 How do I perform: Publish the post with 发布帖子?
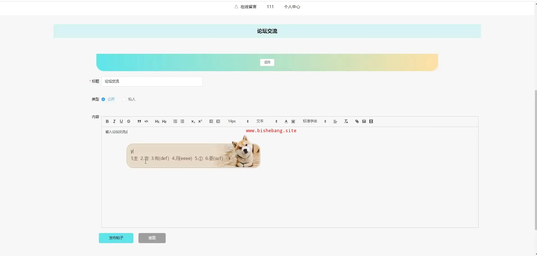coord(116,238)
